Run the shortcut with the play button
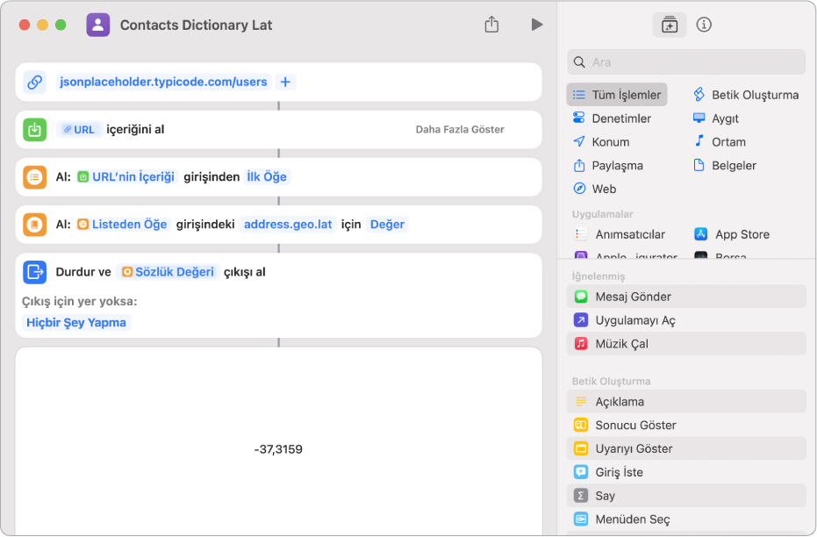The image size is (817, 537). 537,25
